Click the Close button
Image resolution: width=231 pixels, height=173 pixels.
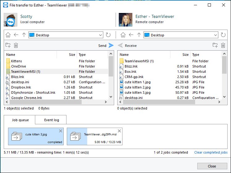[x=212, y=166]
